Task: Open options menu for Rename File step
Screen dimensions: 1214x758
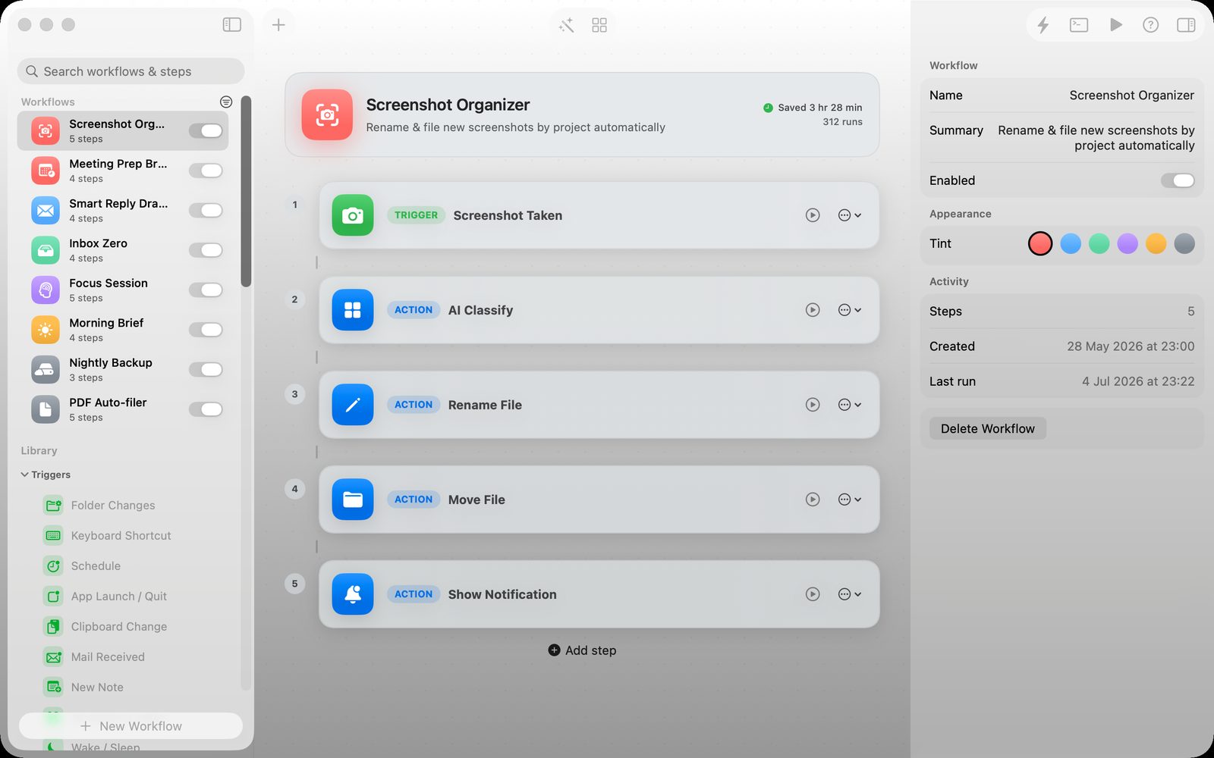Action: (x=850, y=405)
